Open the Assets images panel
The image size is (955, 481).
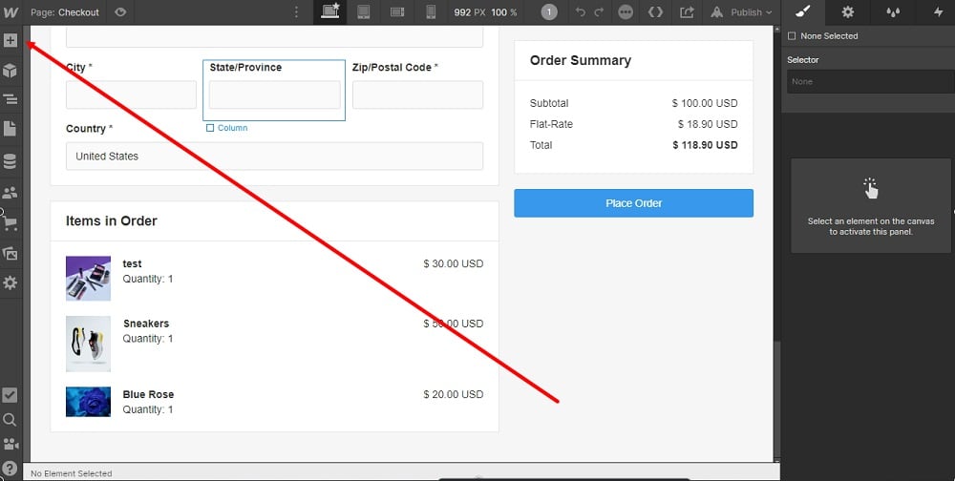pyautogui.click(x=10, y=253)
